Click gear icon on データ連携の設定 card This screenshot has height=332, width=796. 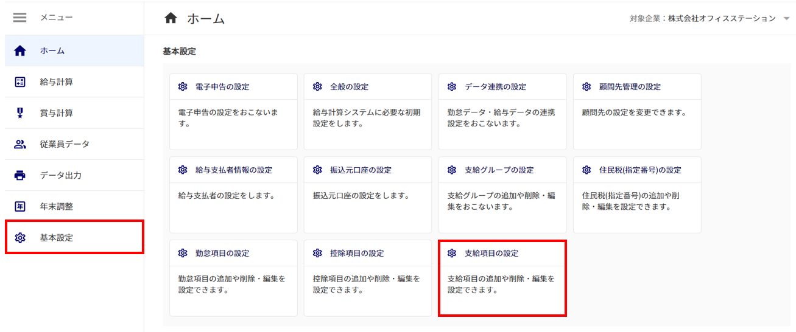click(x=452, y=87)
